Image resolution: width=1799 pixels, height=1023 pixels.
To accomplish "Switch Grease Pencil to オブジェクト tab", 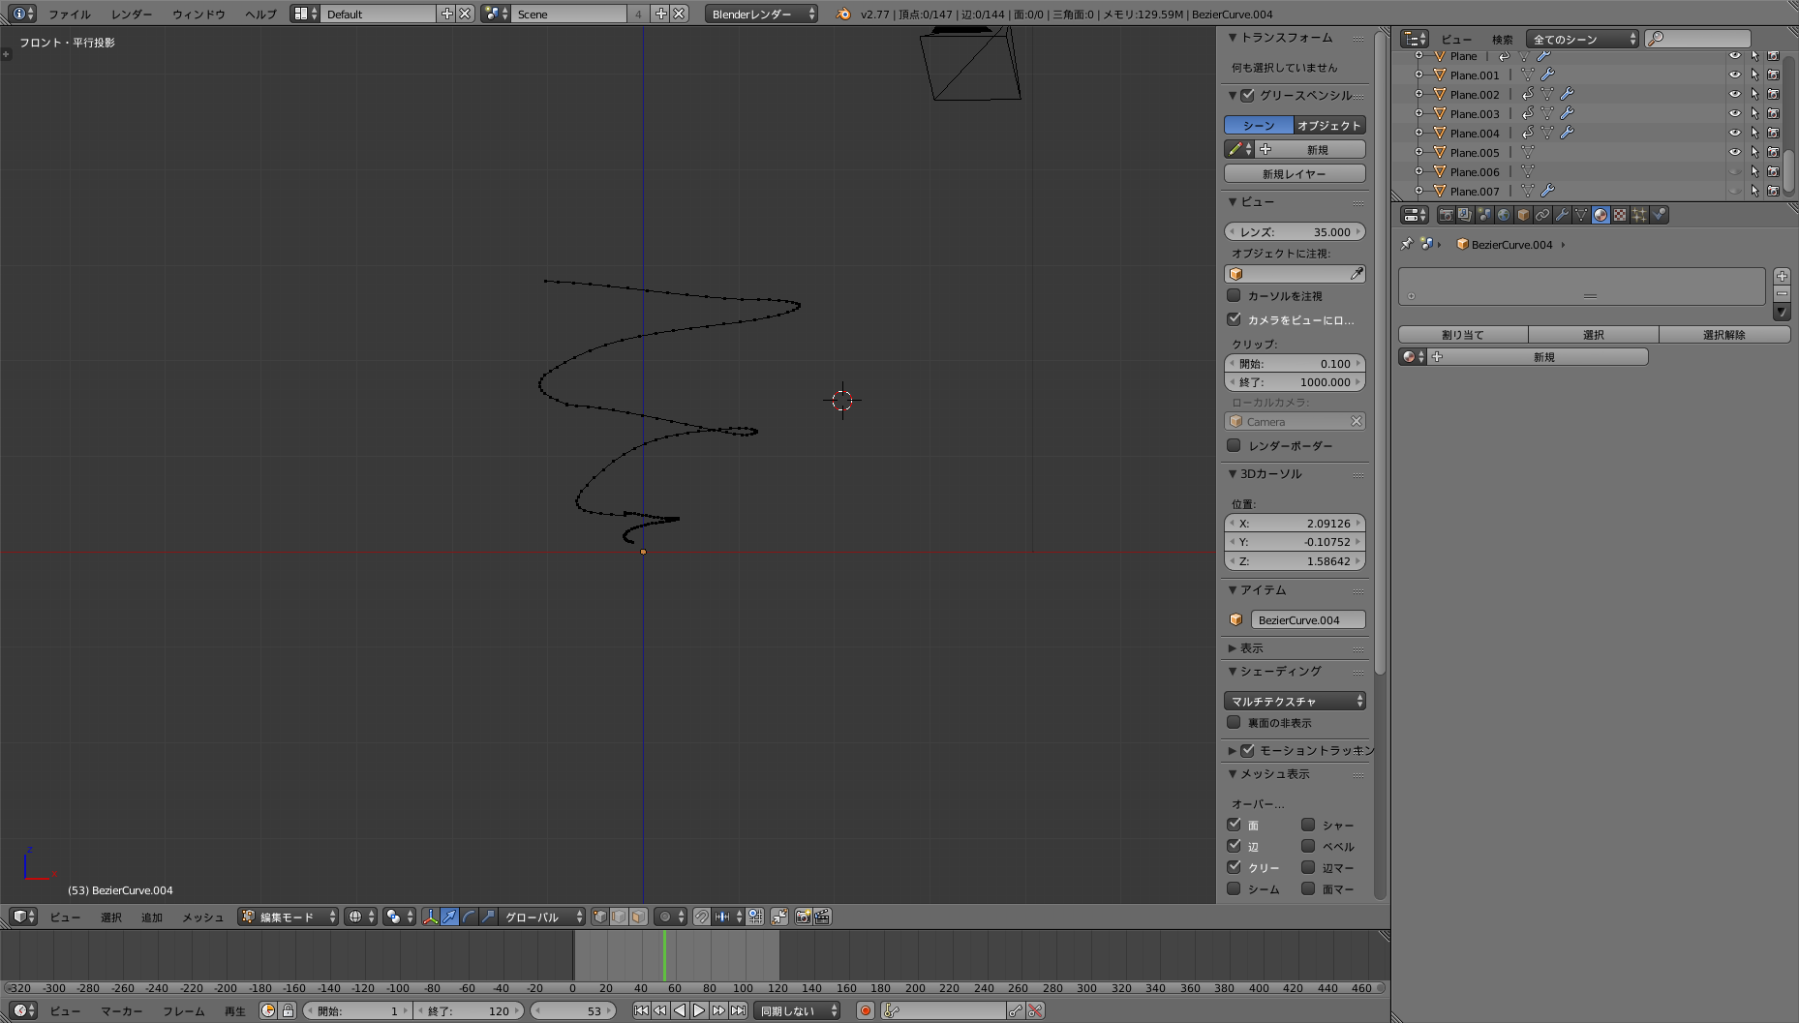I will [1329, 125].
